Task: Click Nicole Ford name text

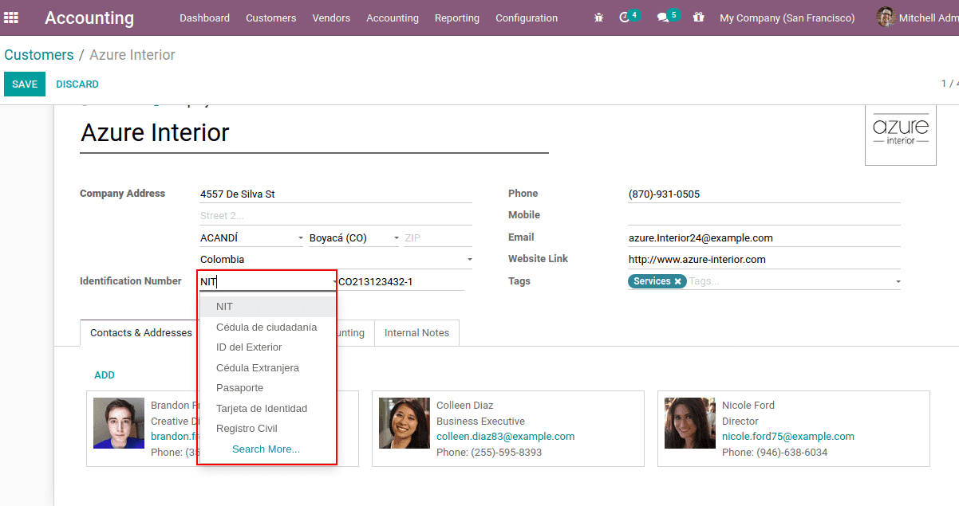Action: (748, 405)
